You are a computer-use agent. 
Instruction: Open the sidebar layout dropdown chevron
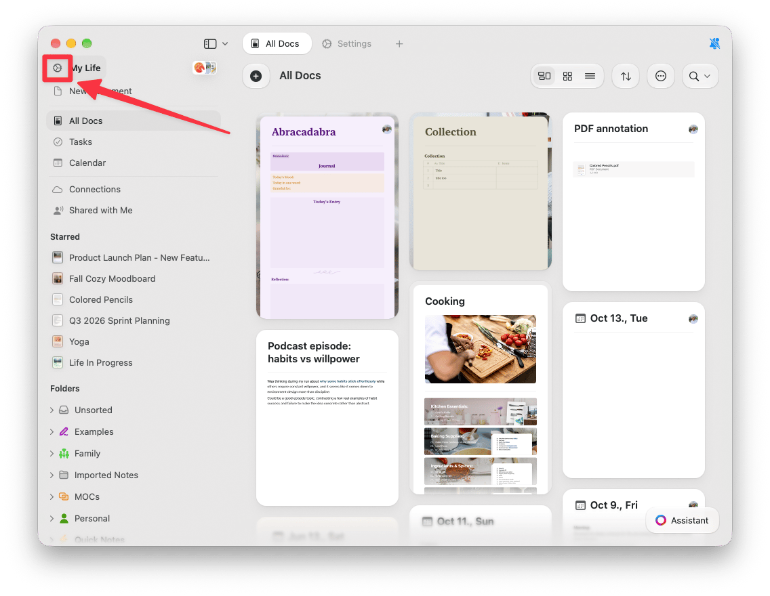click(225, 43)
